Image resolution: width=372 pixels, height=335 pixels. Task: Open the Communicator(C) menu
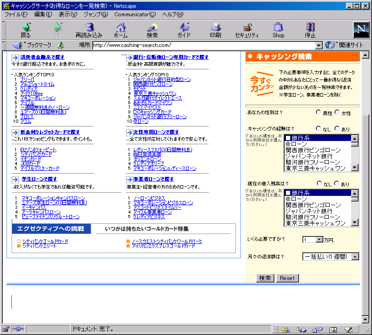135,14
